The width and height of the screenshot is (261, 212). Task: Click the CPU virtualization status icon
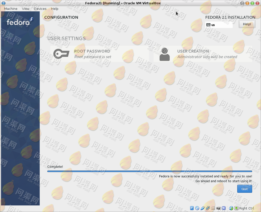(224, 208)
